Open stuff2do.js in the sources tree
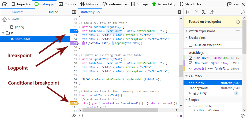Image resolution: width=247 pixels, height=119 pixels. (x=23, y=39)
